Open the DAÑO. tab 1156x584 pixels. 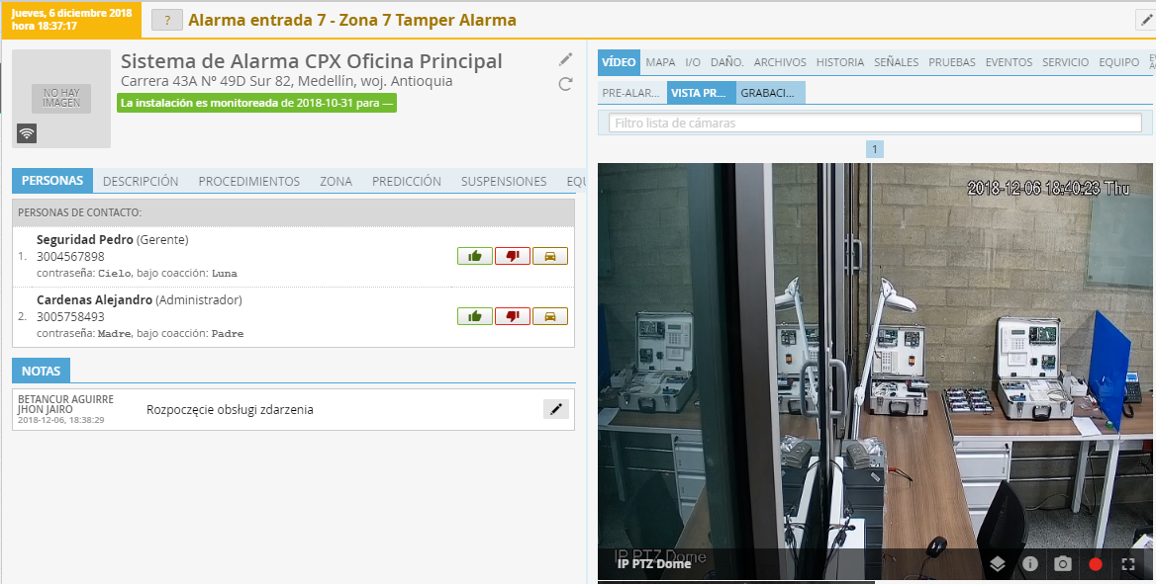coord(726,62)
